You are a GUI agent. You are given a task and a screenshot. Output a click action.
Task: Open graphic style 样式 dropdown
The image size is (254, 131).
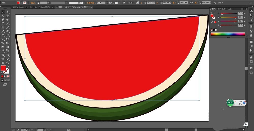pos(119,3)
